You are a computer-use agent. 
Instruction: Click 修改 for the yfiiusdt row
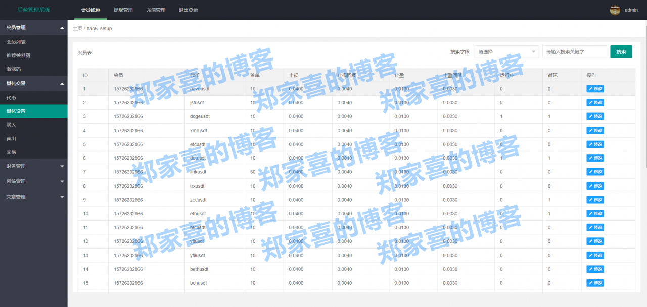(595, 255)
